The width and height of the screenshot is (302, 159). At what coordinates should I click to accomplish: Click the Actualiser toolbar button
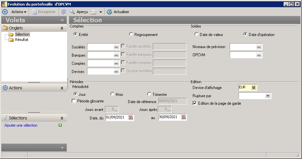point(118,12)
